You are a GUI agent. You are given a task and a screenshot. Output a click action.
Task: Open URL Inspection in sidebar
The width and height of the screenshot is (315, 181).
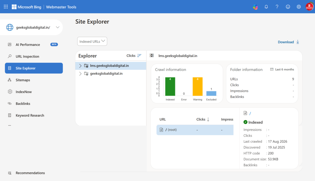[34, 56]
